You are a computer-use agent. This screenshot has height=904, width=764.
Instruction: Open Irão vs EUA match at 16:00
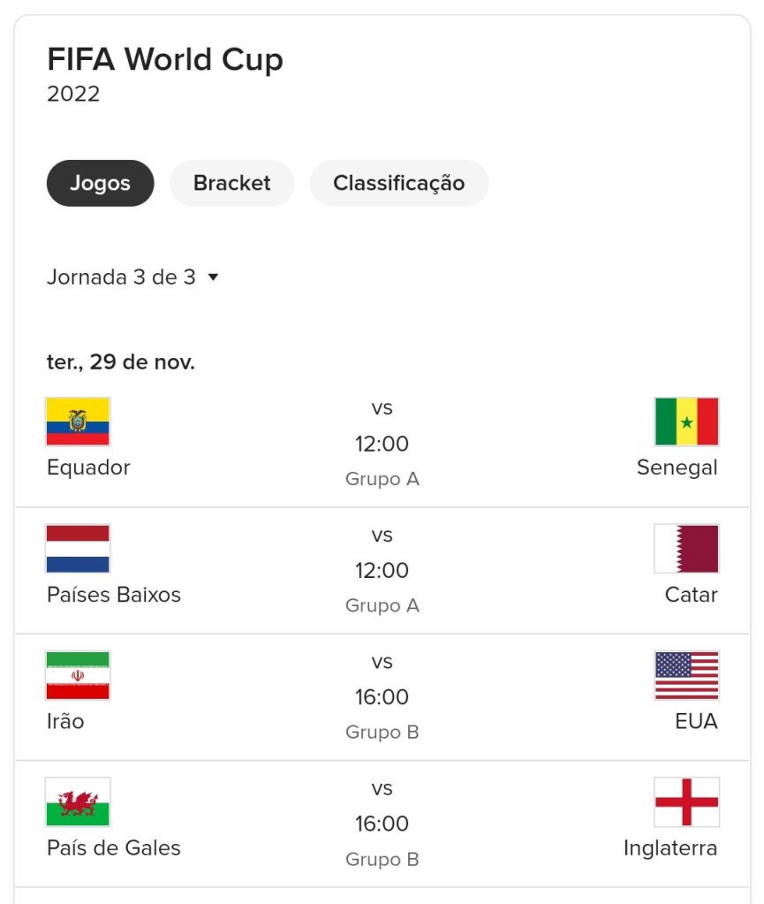(x=382, y=697)
